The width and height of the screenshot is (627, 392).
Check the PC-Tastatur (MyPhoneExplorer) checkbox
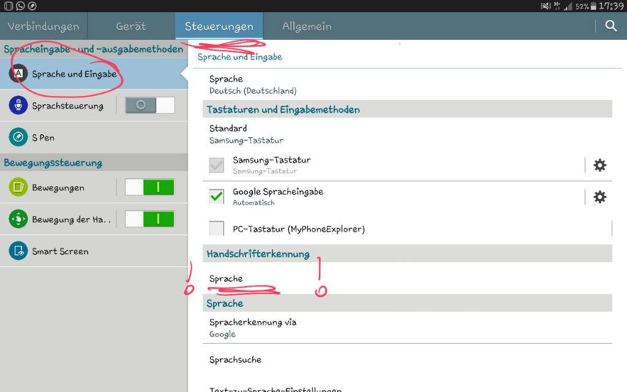(216, 228)
